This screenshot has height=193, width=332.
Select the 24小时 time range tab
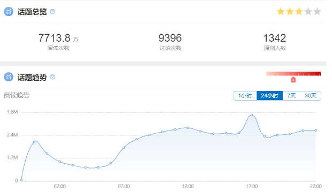[269, 96]
